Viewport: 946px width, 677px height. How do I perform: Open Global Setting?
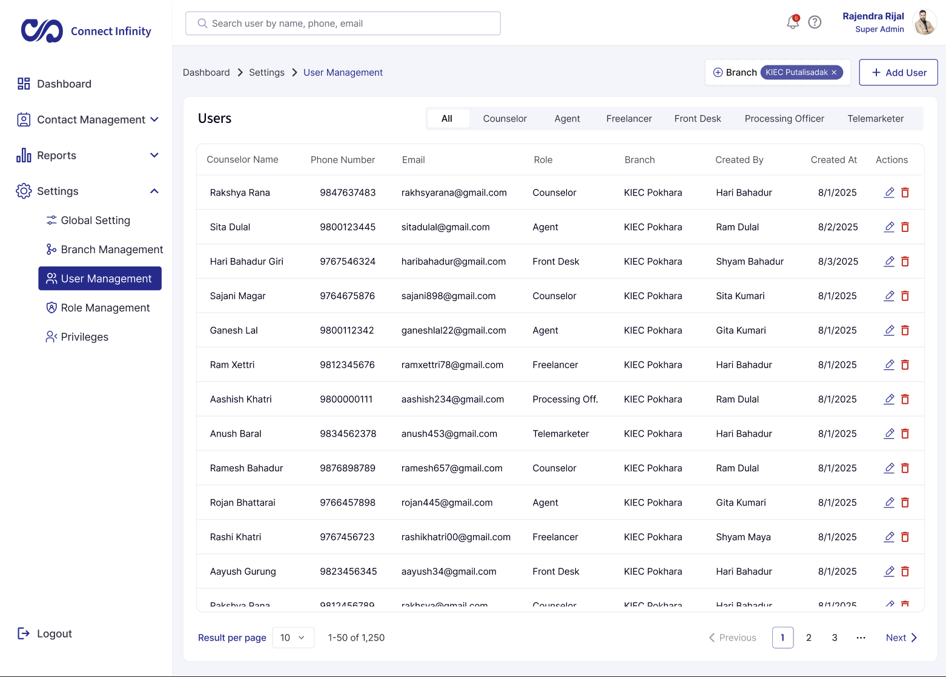tap(88, 220)
